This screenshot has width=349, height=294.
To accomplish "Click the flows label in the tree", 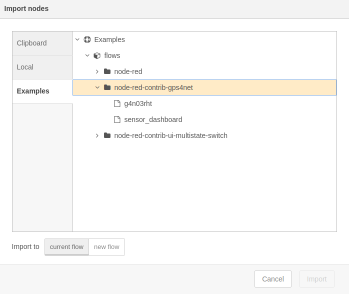I will [112, 55].
